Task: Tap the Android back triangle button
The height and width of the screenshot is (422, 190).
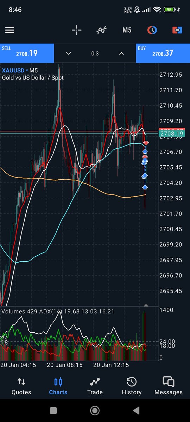Action: [137, 410]
